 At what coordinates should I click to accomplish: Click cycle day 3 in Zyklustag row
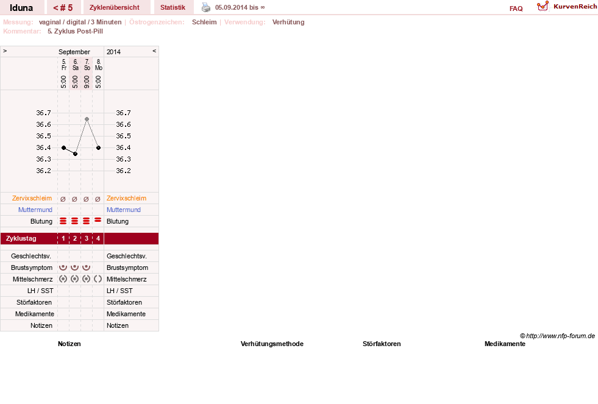pos(87,239)
